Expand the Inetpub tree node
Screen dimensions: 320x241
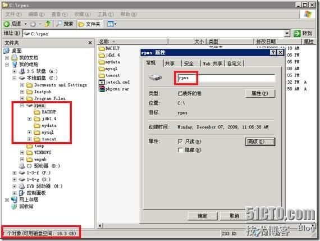click(22, 92)
